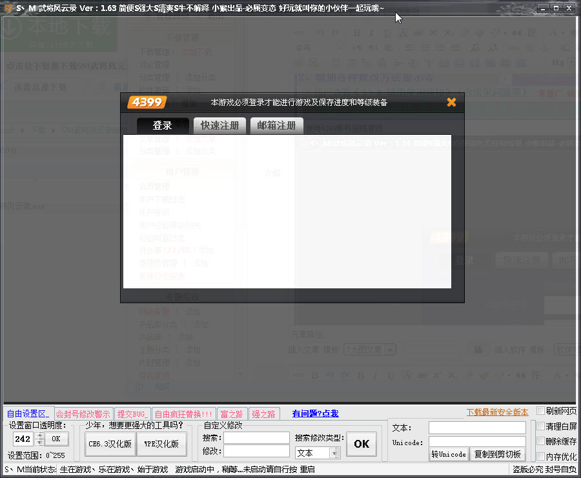Switch to the 会封号修改警示 tab
The height and width of the screenshot is (478, 581).
(x=83, y=414)
